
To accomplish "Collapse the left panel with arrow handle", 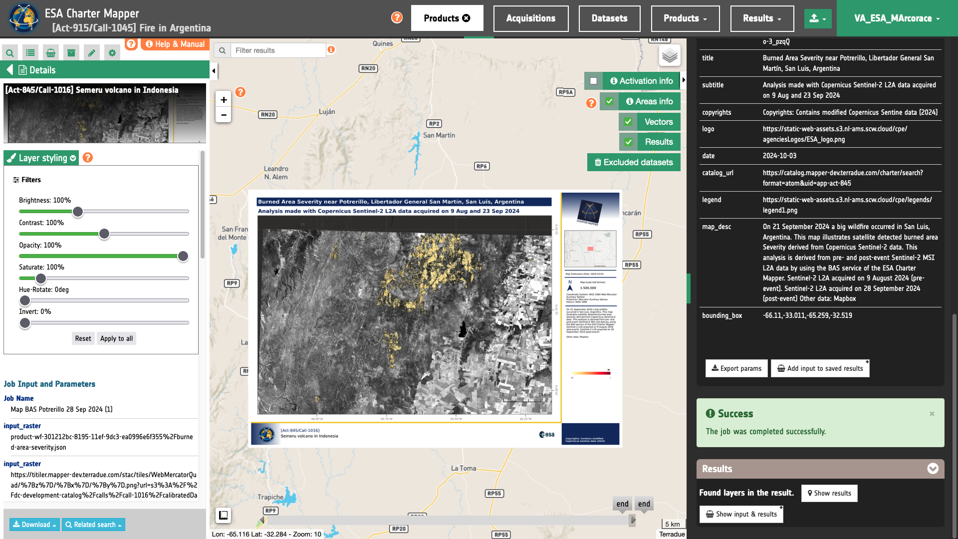I will 214,71.
